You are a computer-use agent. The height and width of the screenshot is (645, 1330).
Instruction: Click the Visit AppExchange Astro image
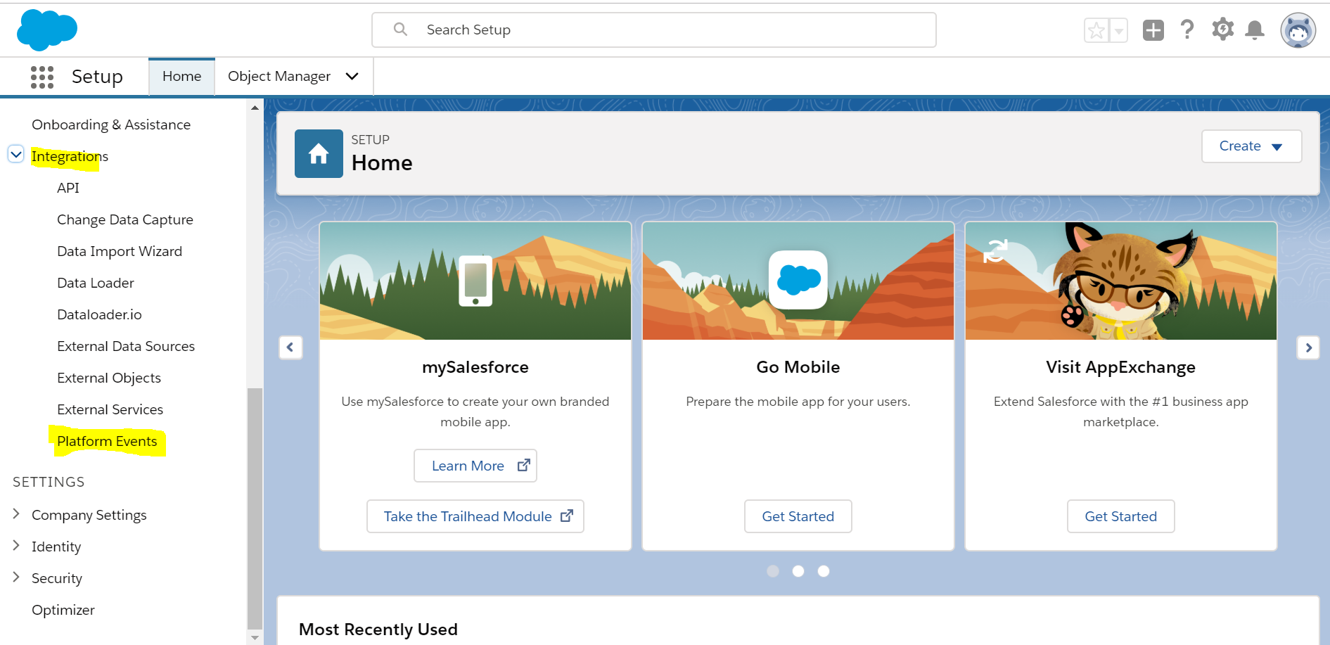[x=1121, y=281]
